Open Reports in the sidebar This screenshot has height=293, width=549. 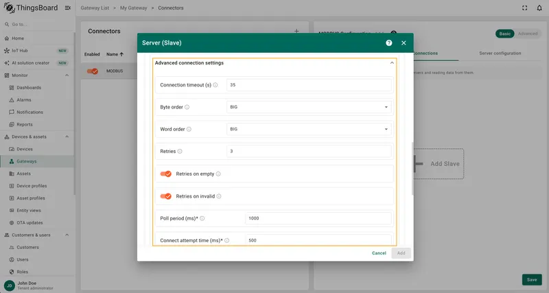[37, 124]
